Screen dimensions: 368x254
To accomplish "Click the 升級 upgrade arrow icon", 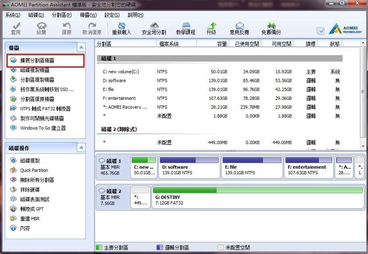I will (x=211, y=29).
